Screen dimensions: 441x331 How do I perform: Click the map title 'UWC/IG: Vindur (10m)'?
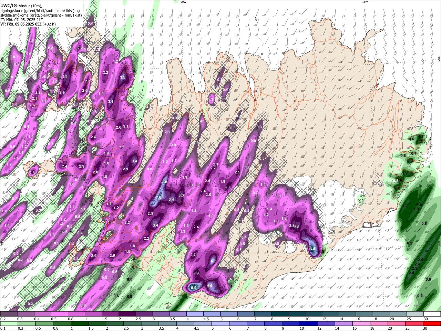click(x=21, y=5)
